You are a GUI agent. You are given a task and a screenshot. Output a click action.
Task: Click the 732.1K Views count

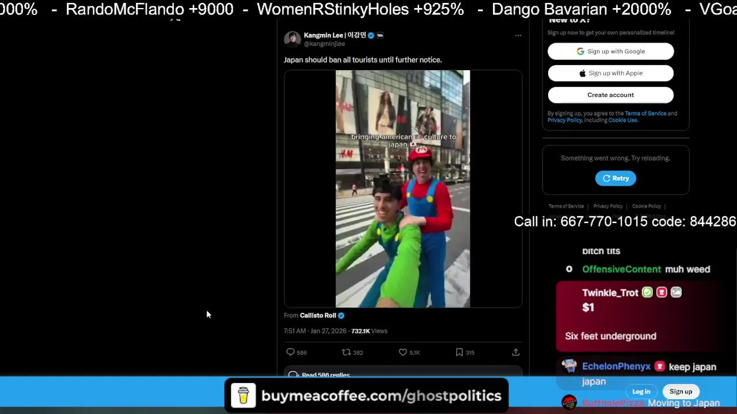369,331
